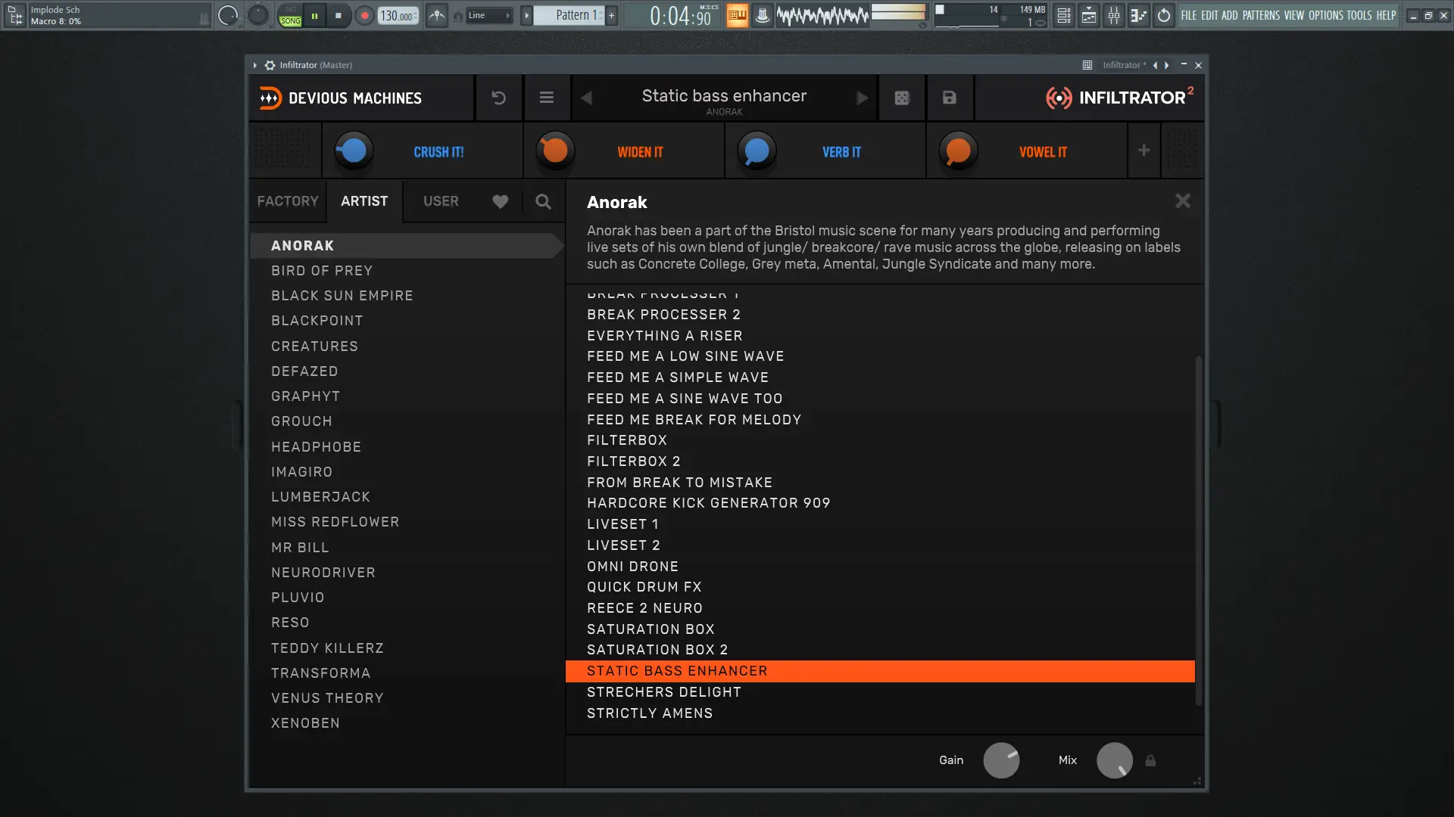Click the randomize preset dice icon

(901, 98)
